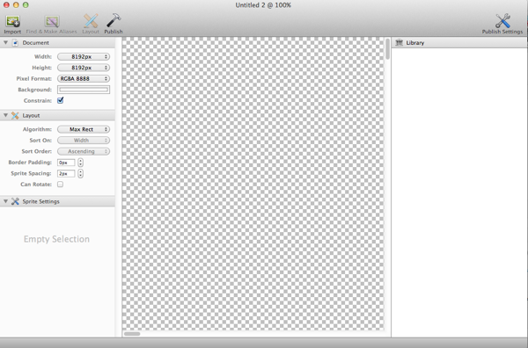Click the Find & Make Aliases icon
Viewport: 528px width, 348px height.
tap(52, 21)
